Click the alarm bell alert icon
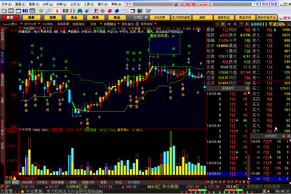This screenshot has width=291, height=194. (87, 11)
